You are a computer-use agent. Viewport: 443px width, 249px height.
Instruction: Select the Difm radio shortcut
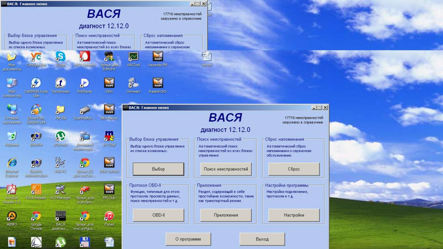click(x=109, y=85)
